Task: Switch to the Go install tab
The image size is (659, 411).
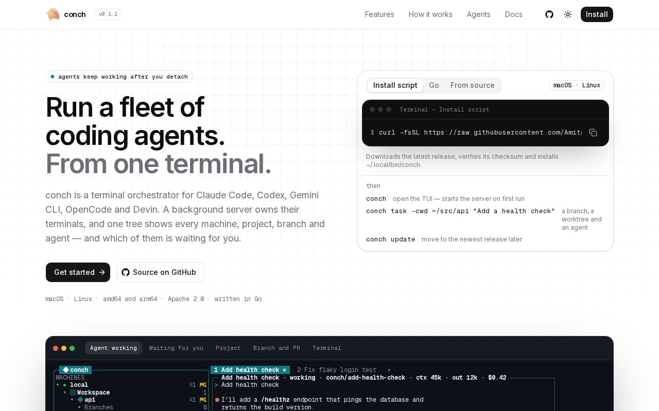Action: [434, 85]
